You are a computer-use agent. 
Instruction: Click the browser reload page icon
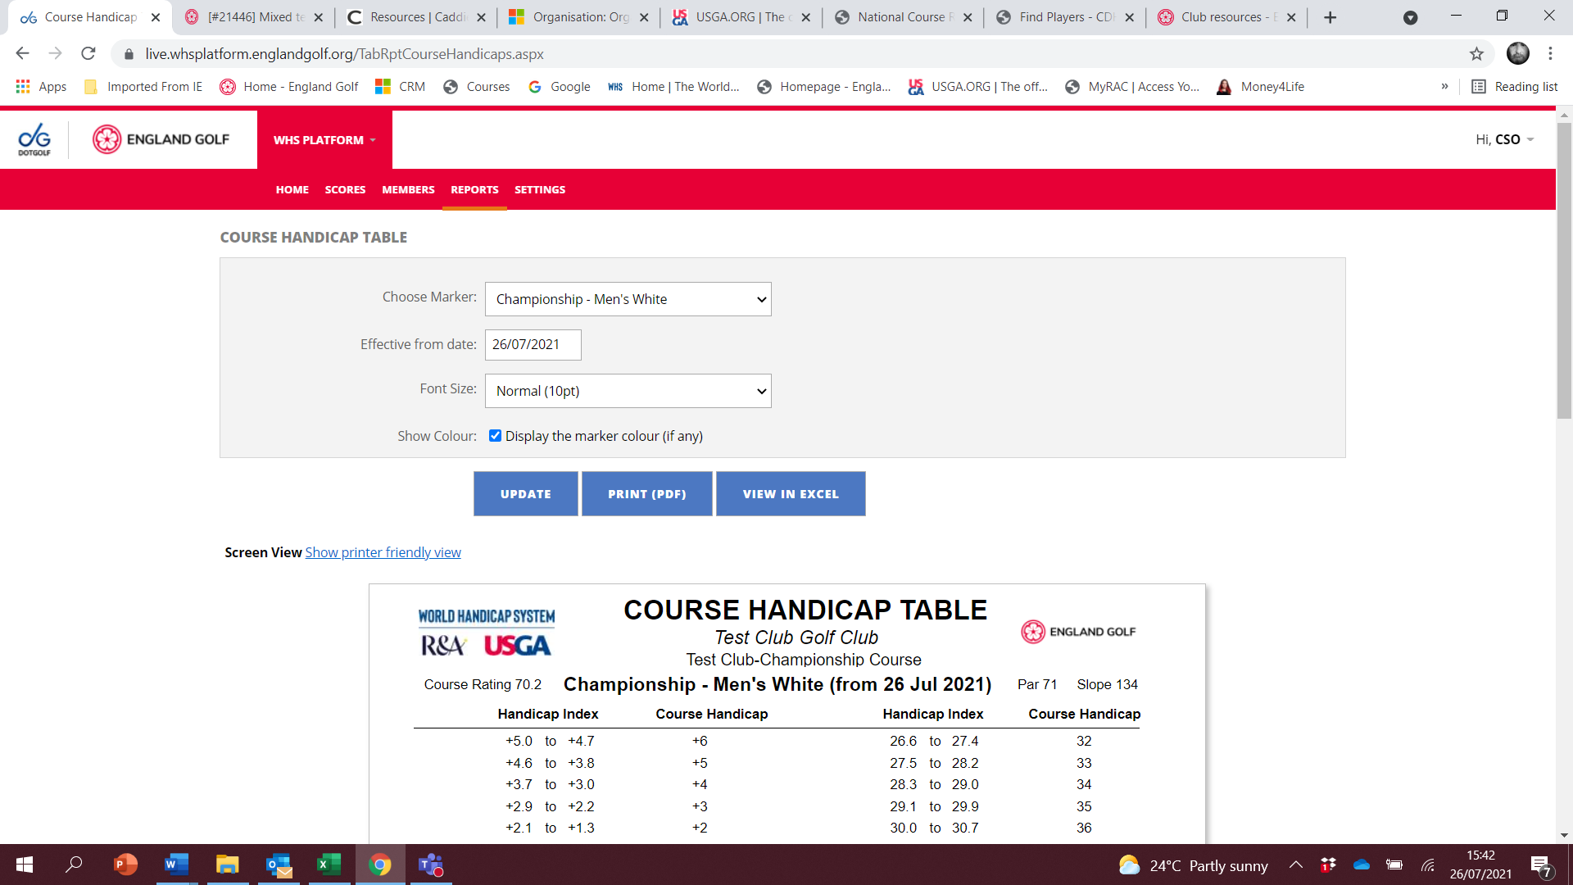coord(88,54)
